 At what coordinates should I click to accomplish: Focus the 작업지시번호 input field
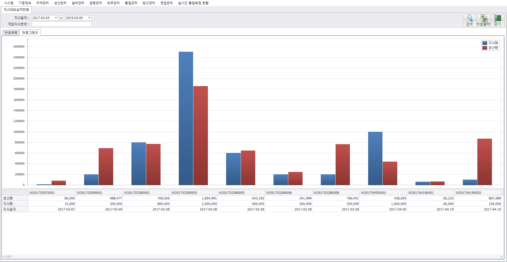click(61, 24)
